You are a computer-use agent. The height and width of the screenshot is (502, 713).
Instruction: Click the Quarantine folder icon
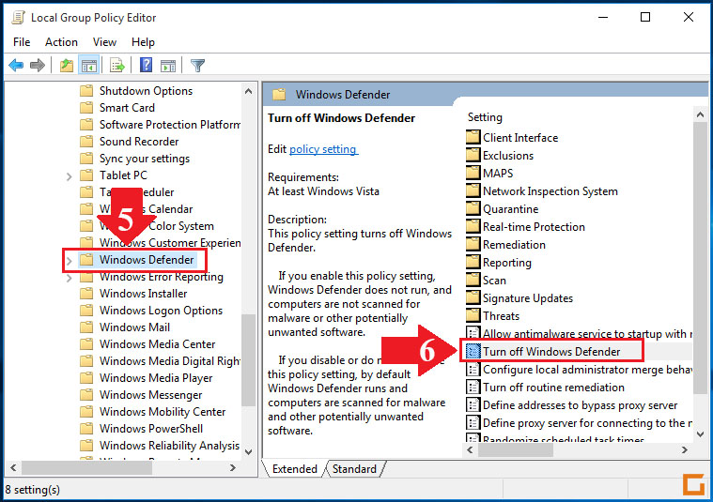click(x=473, y=208)
